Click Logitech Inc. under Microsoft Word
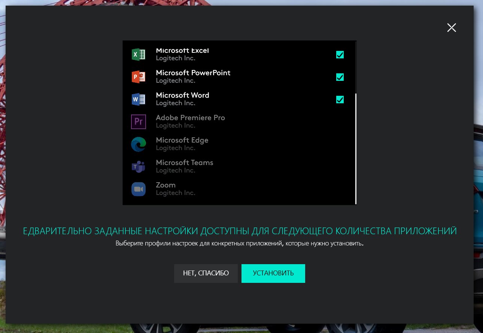Screen dimensions: 483x333 coord(176,103)
